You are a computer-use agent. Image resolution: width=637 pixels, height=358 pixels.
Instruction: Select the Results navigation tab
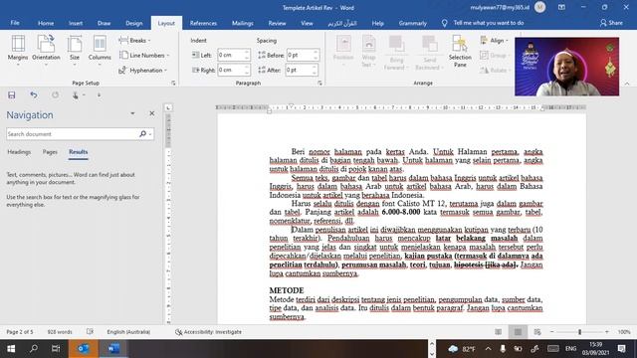click(78, 152)
